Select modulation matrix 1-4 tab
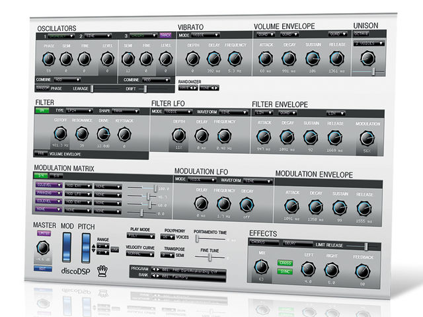Viewport: 423px width, 317px height. tap(41, 176)
